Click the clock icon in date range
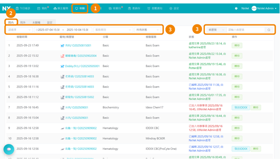280x159 pixels. click(x=37, y=30)
